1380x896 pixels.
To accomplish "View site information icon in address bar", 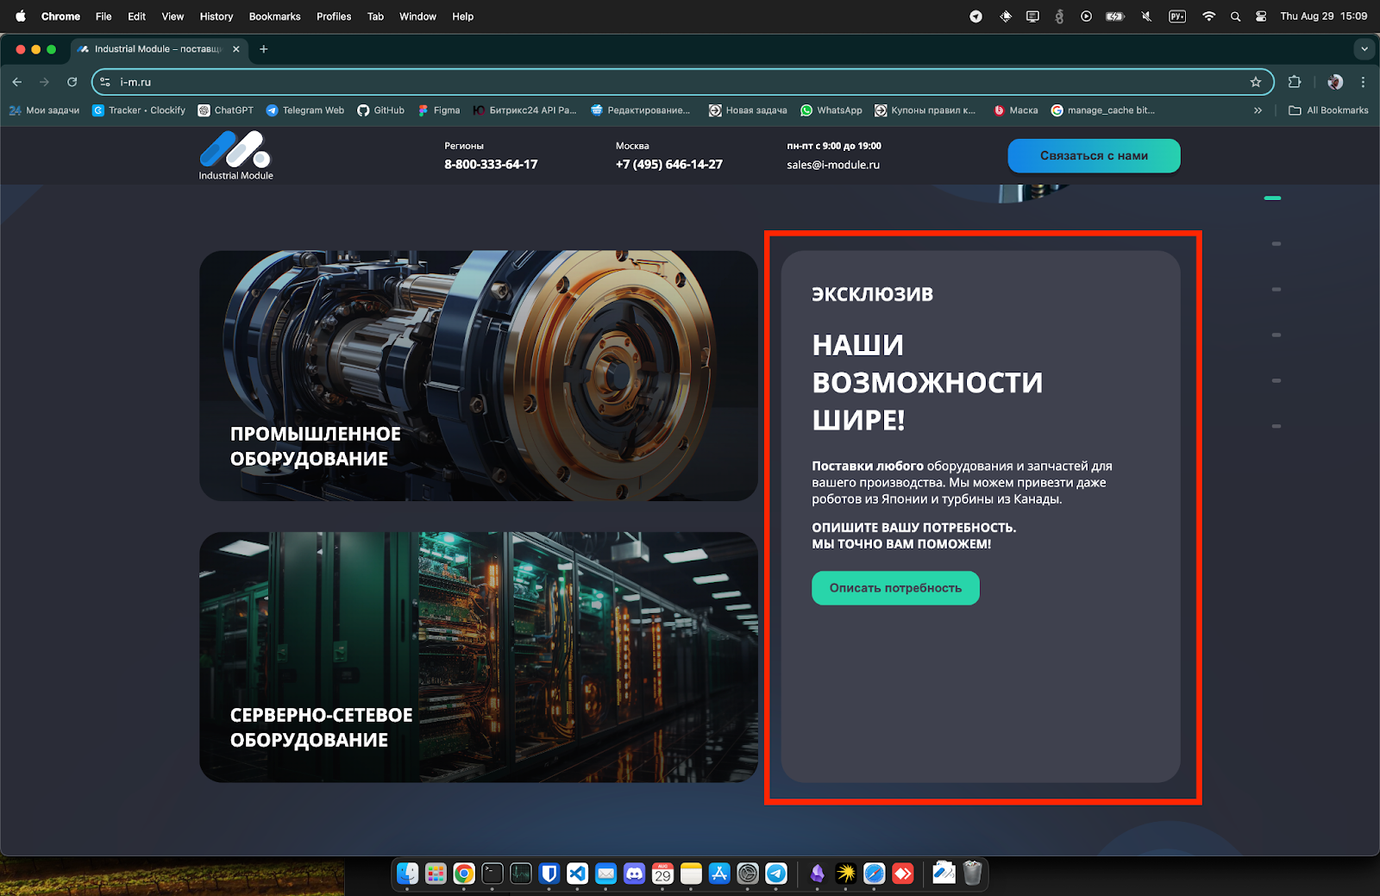I will point(105,82).
